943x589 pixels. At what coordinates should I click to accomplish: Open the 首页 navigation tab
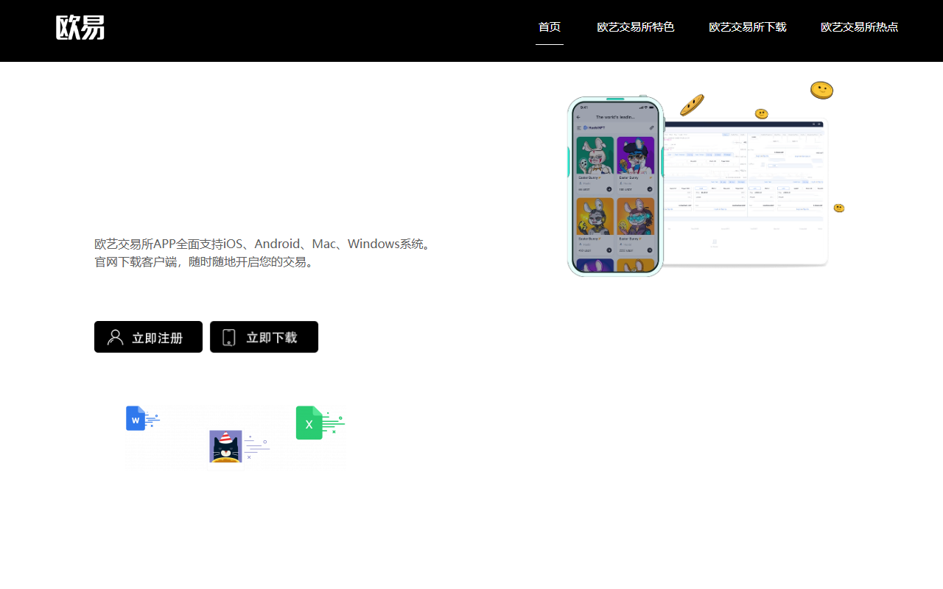click(550, 27)
